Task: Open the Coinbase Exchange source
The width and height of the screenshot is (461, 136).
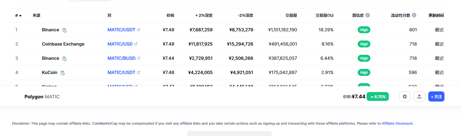Action: [63, 44]
